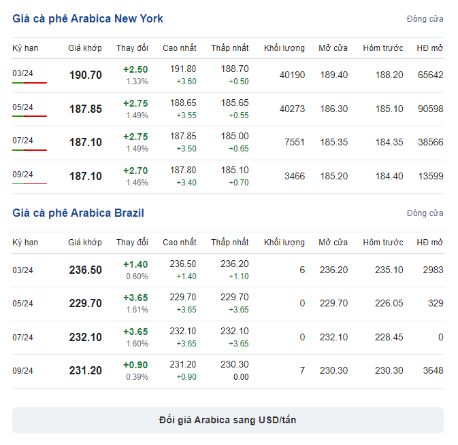
Task: Click price range bar under New York 09/24
Action: [x=29, y=183]
